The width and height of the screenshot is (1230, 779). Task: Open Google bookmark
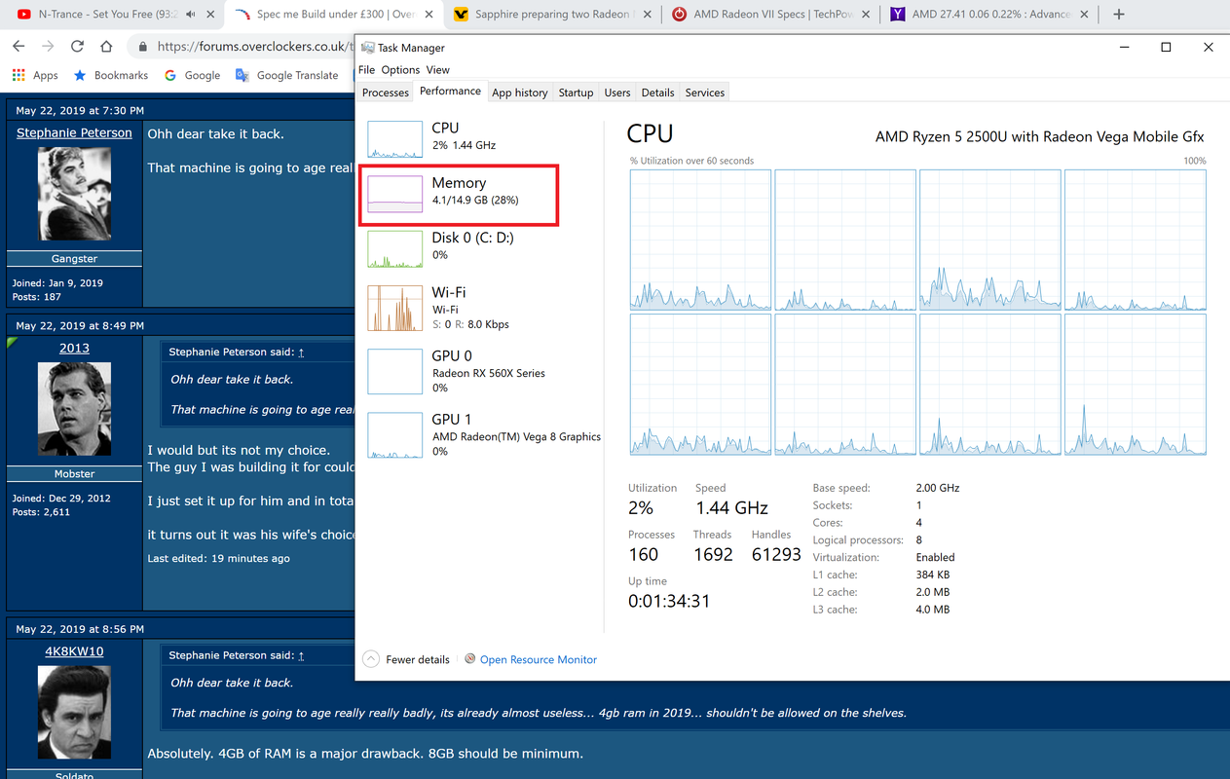(x=193, y=75)
